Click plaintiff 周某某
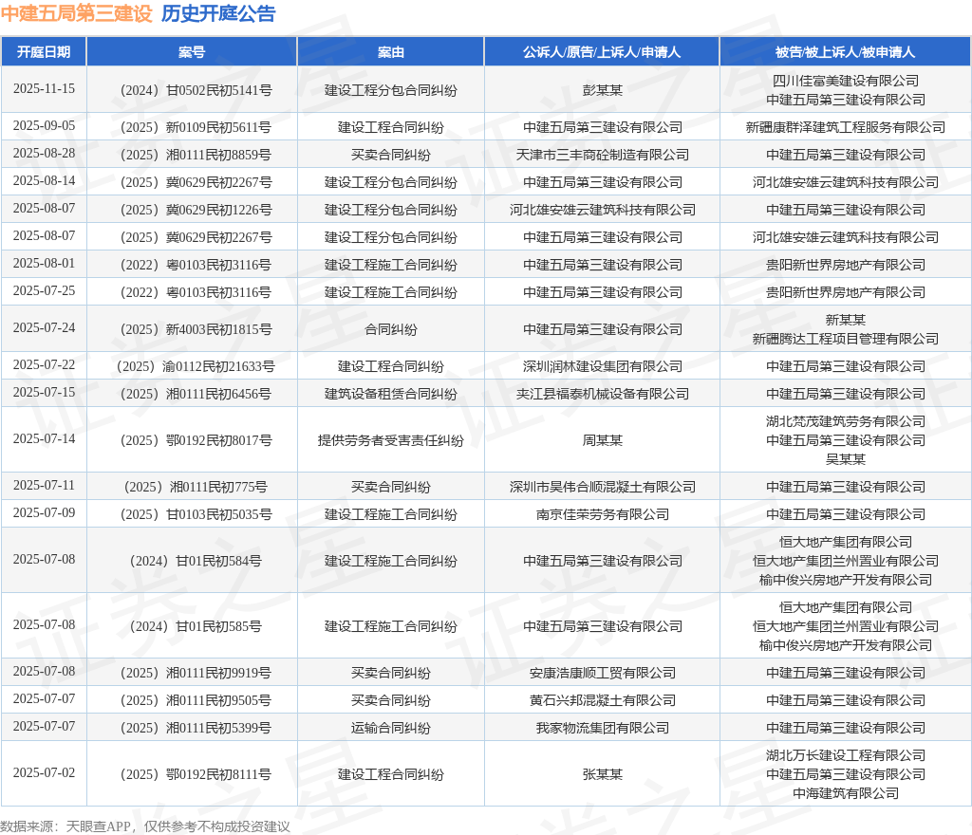Image resolution: width=972 pixels, height=835 pixels. [x=602, y=440]
